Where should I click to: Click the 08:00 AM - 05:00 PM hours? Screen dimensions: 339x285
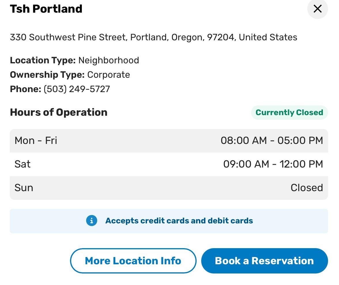272,140
